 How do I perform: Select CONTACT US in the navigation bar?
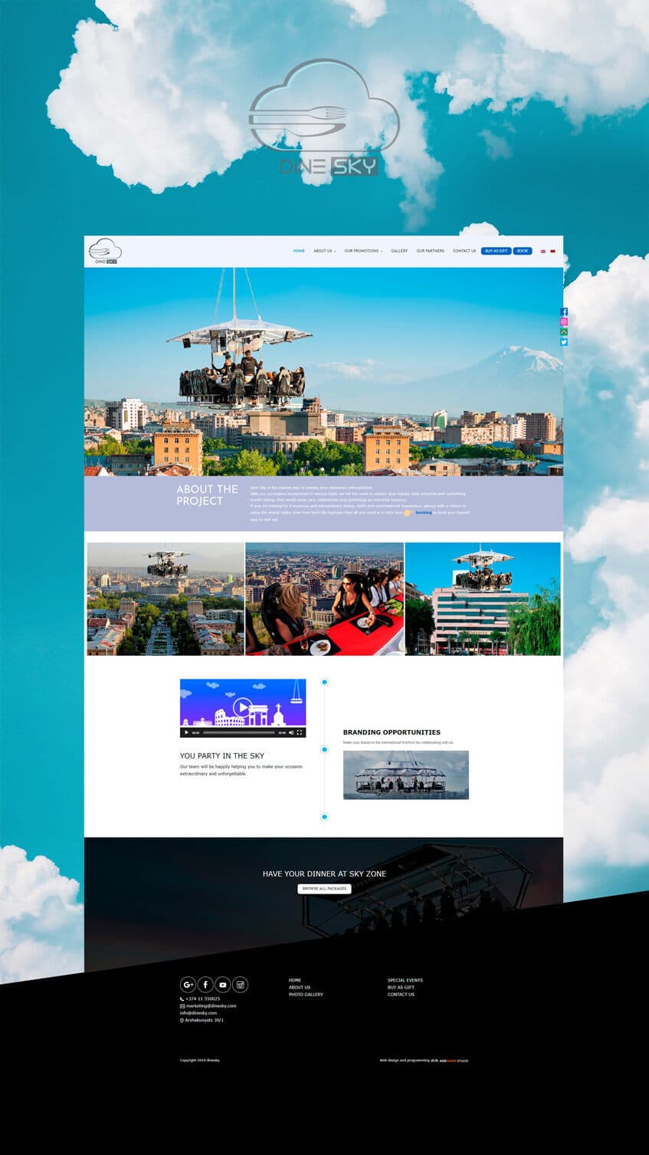pos(464,251)
